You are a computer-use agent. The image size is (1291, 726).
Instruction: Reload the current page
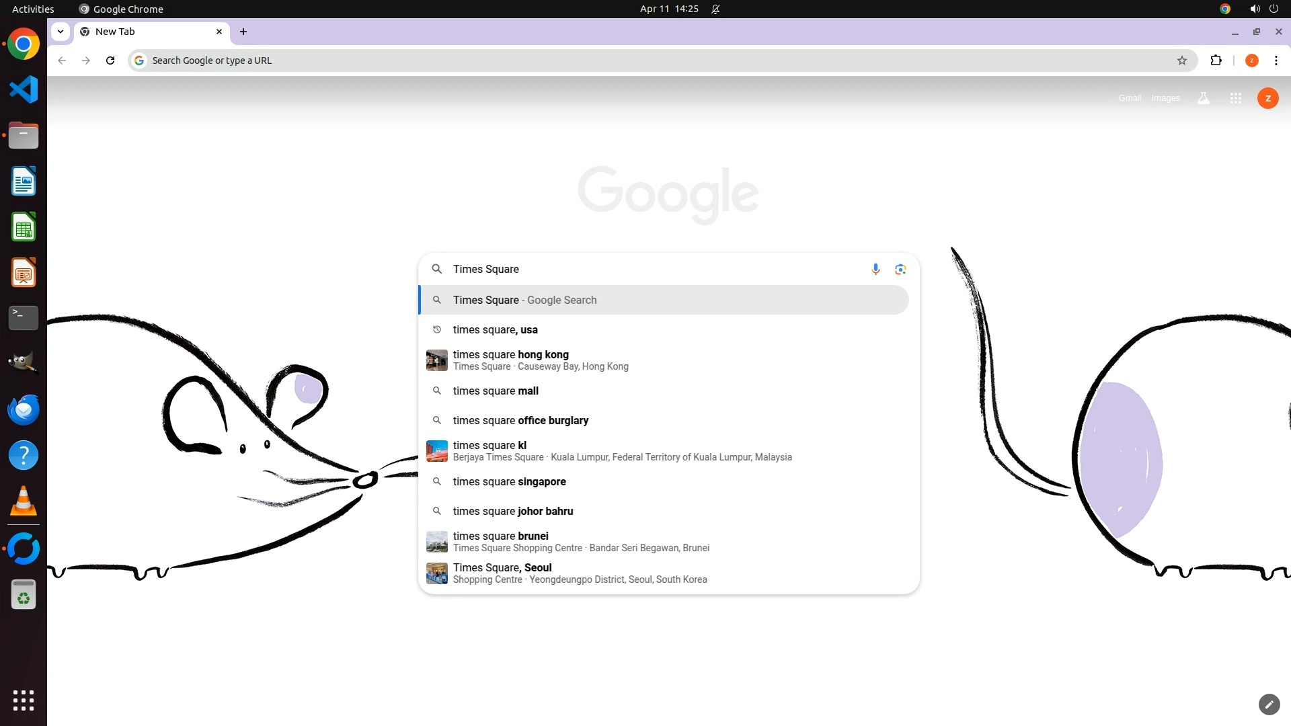(x=110, y=61)
